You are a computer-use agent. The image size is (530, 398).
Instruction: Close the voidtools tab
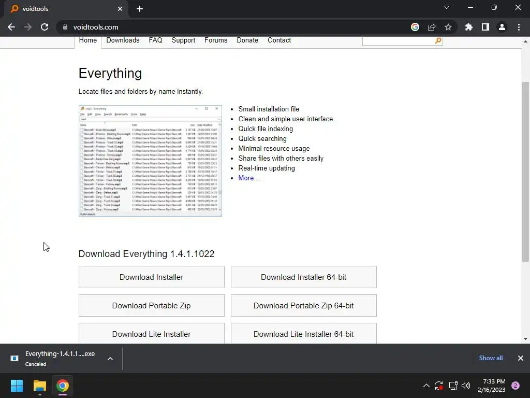coord(120,9)
